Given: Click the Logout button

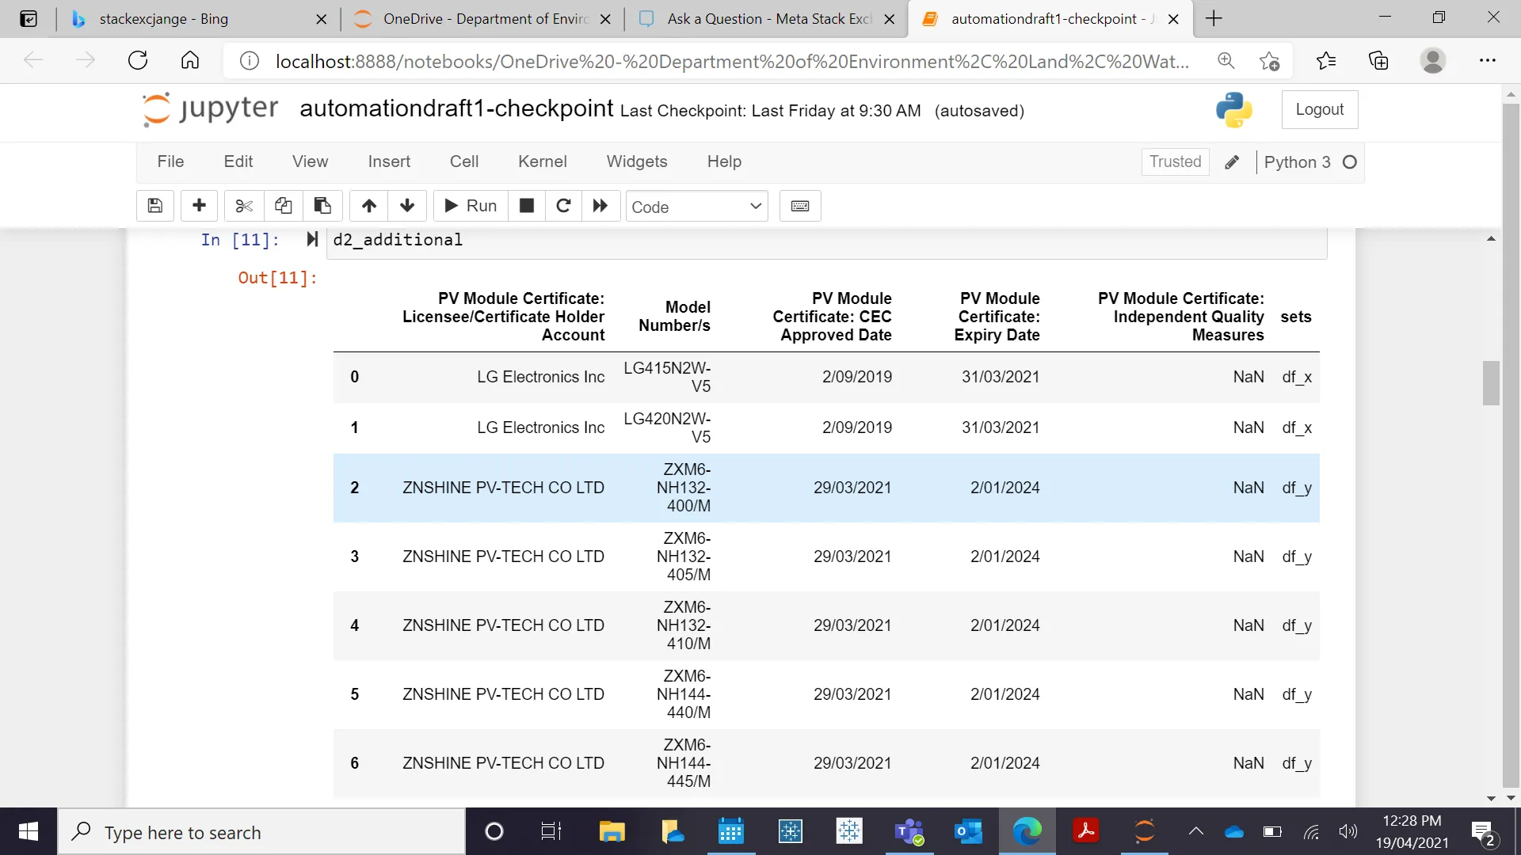Looking at the screenshot, I should 1319,109.
